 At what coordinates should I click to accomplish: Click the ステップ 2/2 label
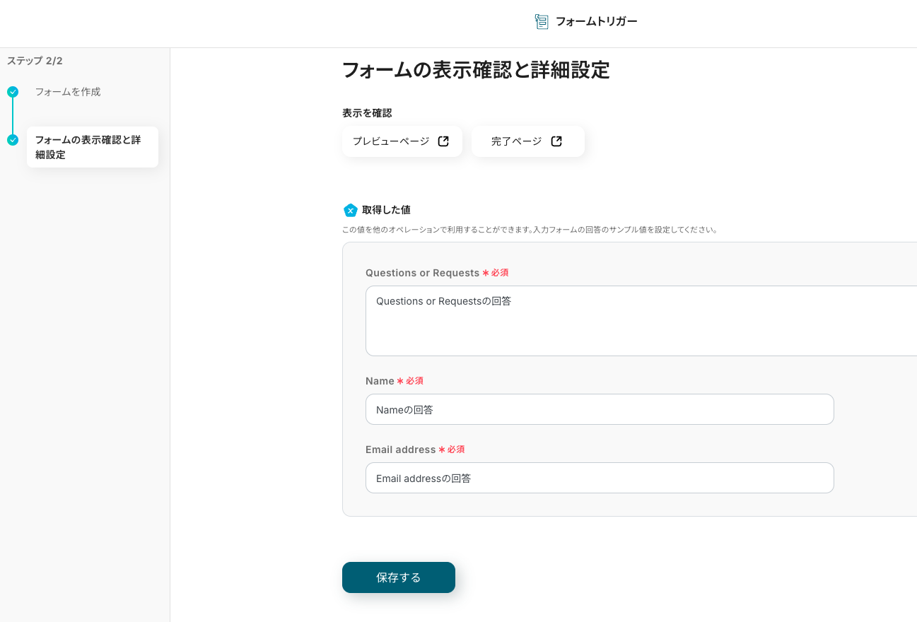pos(35,61)
